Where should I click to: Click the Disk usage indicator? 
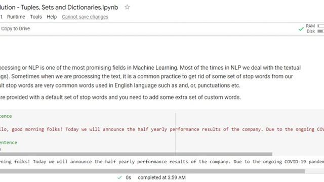coord(315,31)
